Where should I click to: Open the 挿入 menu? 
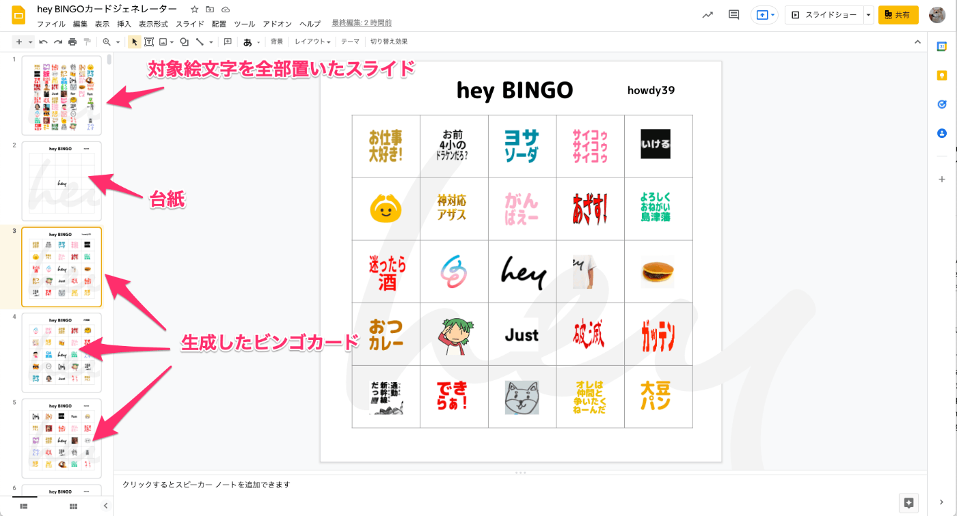124,24
